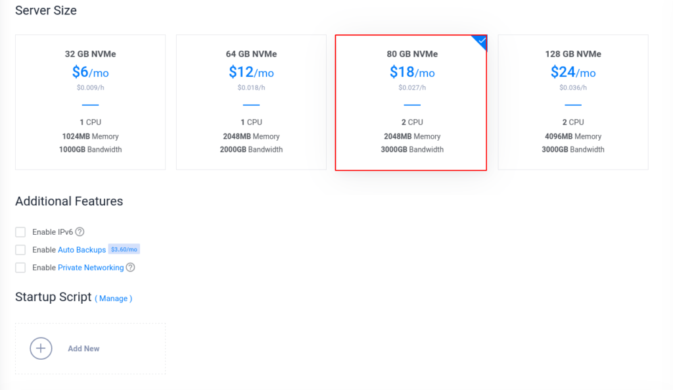Screen dimensions: 673x390
Task: Select the 80 GB NVMe $18/mo plan
Action: point(411,103)
